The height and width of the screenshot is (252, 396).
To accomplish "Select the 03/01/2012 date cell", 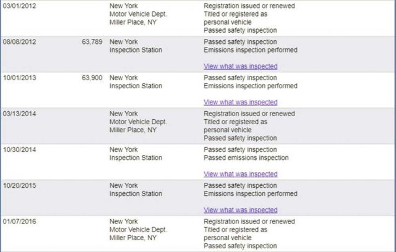I will [x=19, y=6].
